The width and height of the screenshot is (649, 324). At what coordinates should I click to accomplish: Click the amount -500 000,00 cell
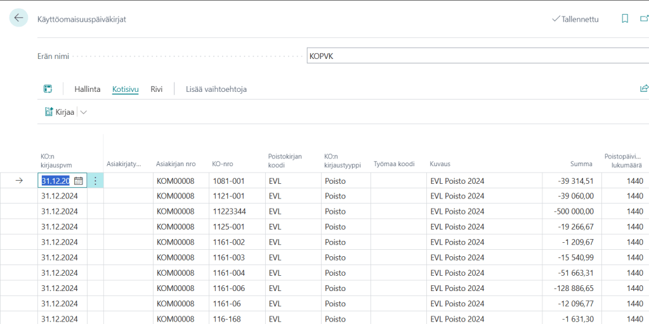(572, 211)
